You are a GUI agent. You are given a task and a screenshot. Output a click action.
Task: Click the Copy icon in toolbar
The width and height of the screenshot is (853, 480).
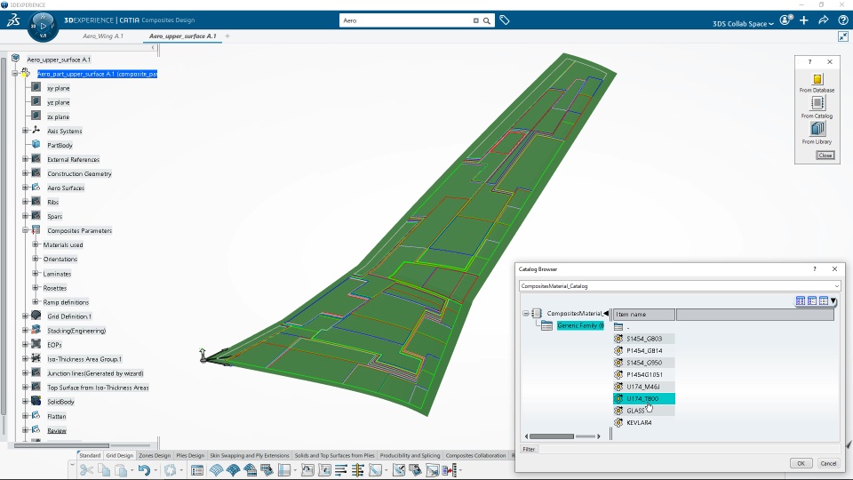pos(104,470)
